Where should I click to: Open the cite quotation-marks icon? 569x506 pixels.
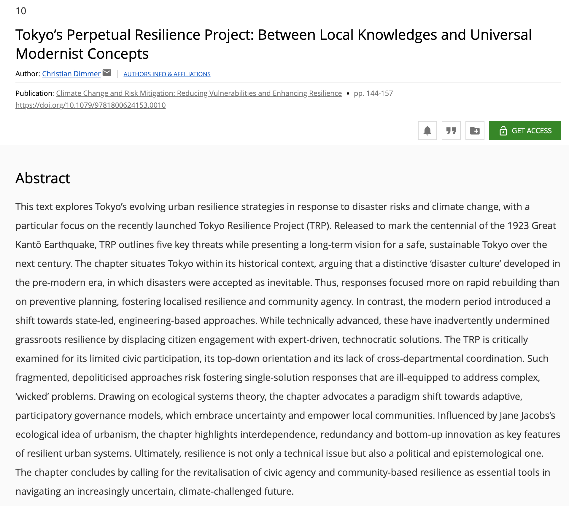point(451,131)
